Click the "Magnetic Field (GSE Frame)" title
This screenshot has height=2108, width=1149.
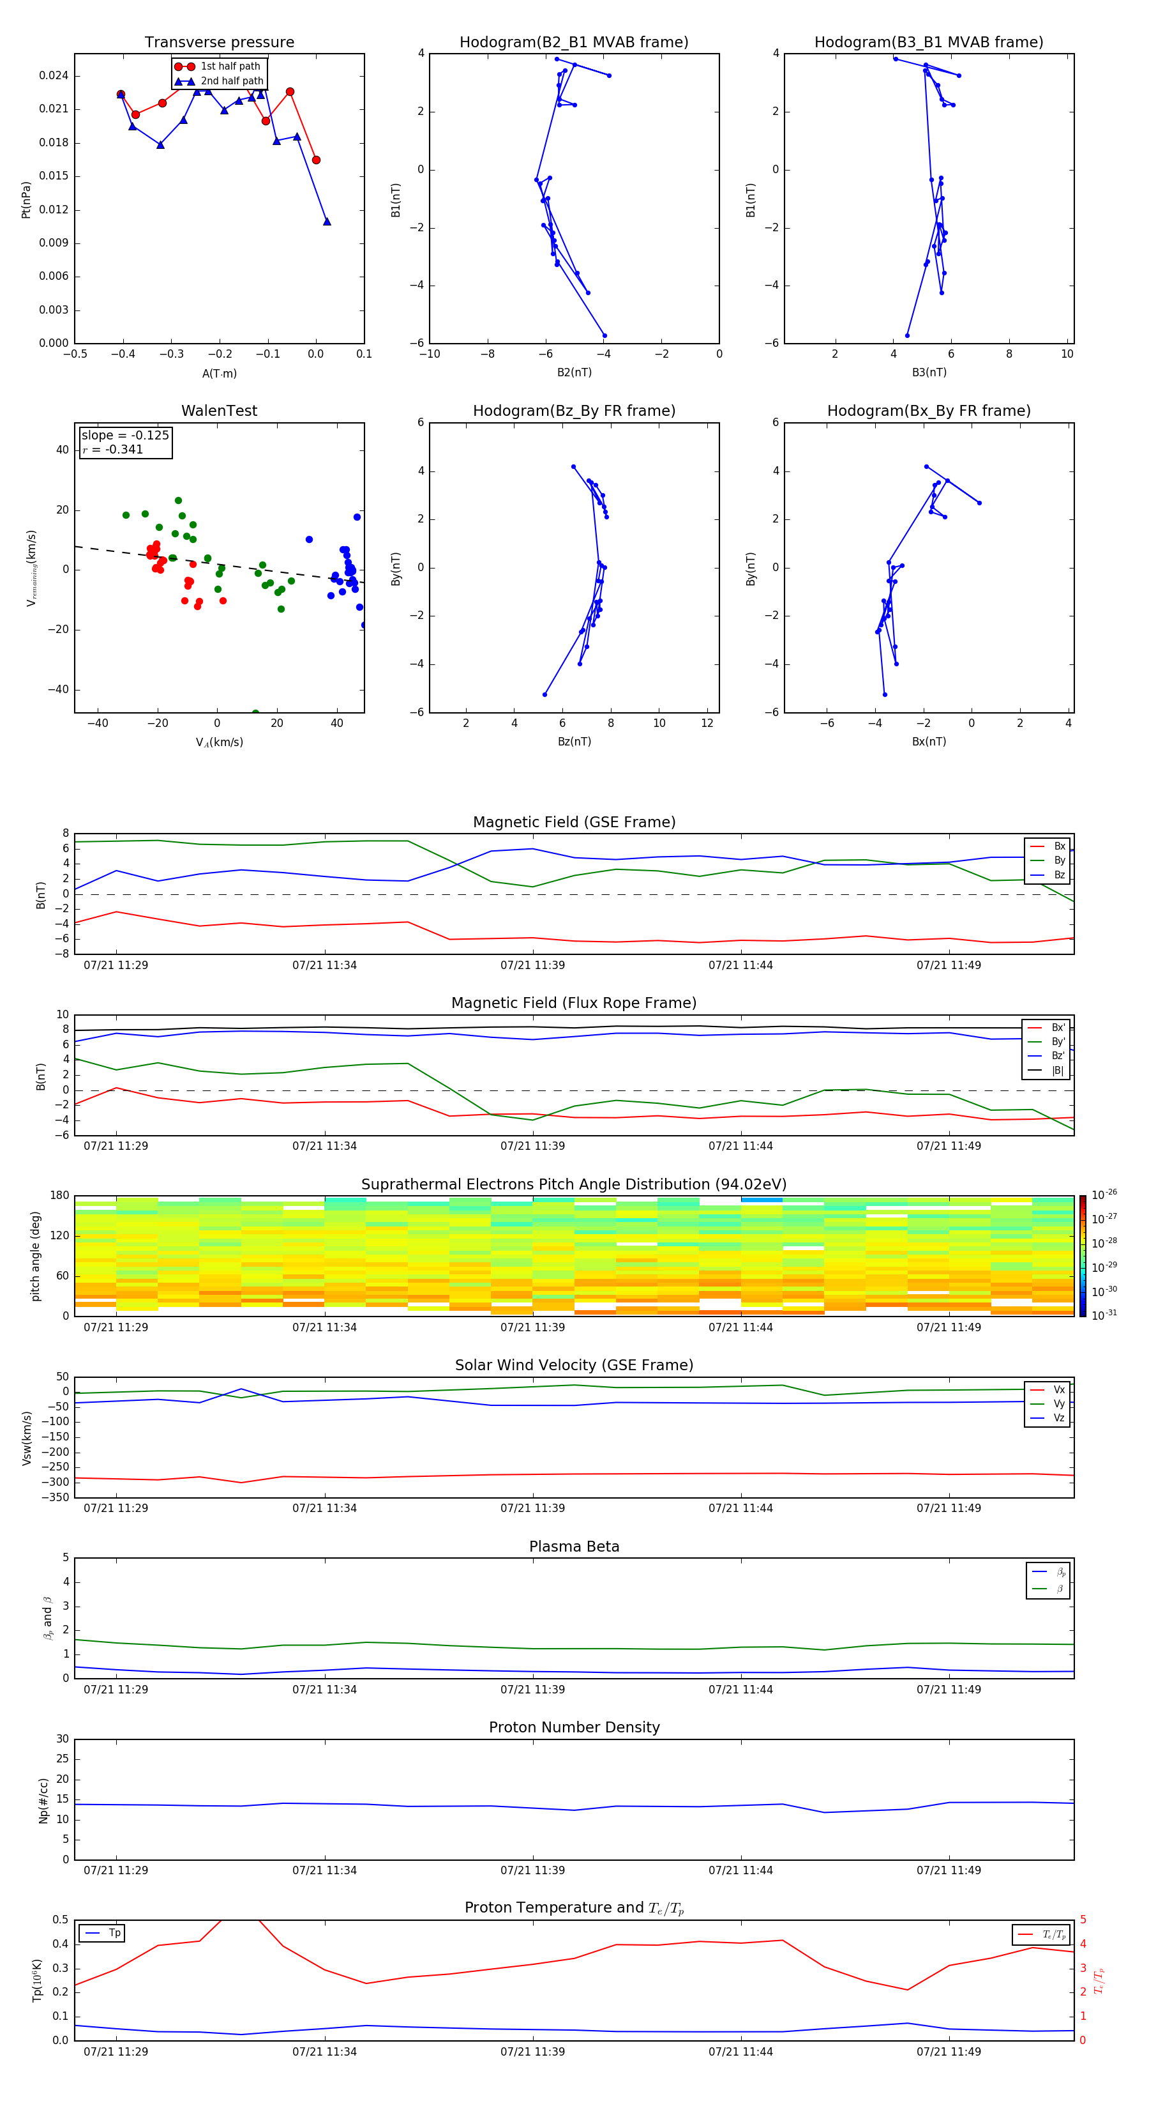[574, 822]
